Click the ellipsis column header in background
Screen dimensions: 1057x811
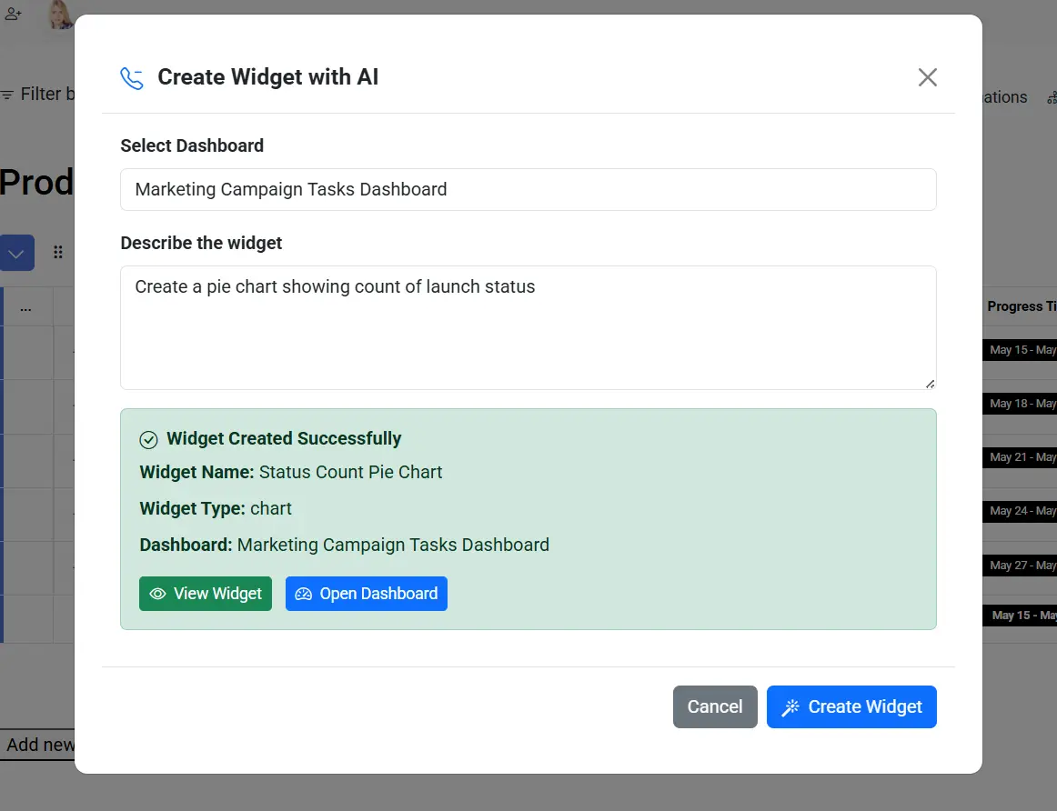pyautogui.click(x=25, y=308)
